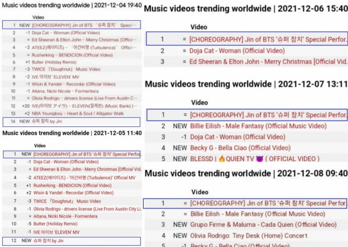Open Aitana Formentera in 2021-12-04 list
This screenshot has height=247, width=348.
point(65,91)
